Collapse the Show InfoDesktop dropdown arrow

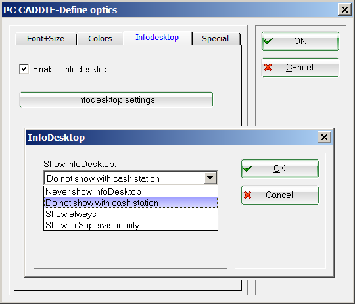[210, 178]
